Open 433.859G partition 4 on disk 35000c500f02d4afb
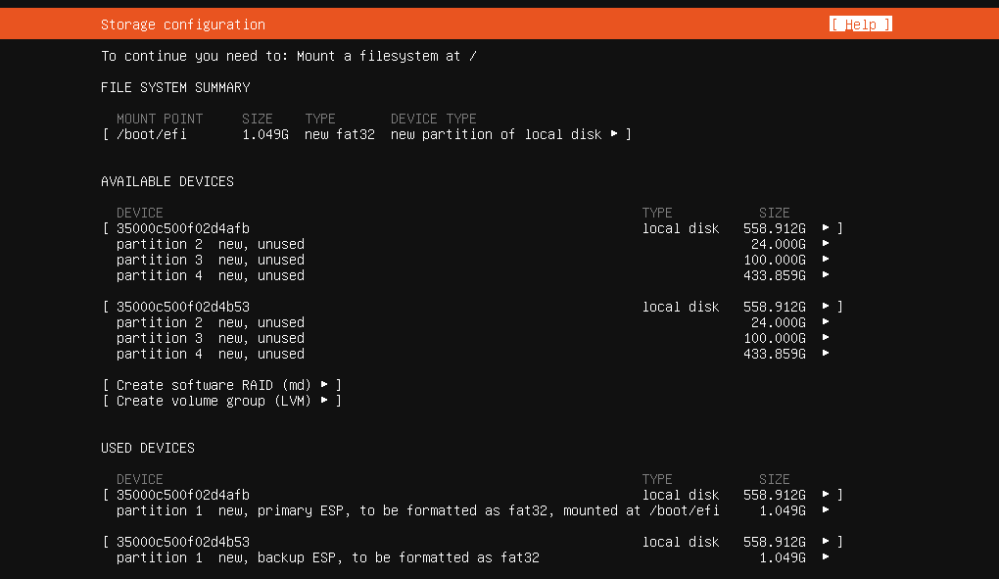The width and height of the screenshot is (999, 579). click(x=211, y=275)
